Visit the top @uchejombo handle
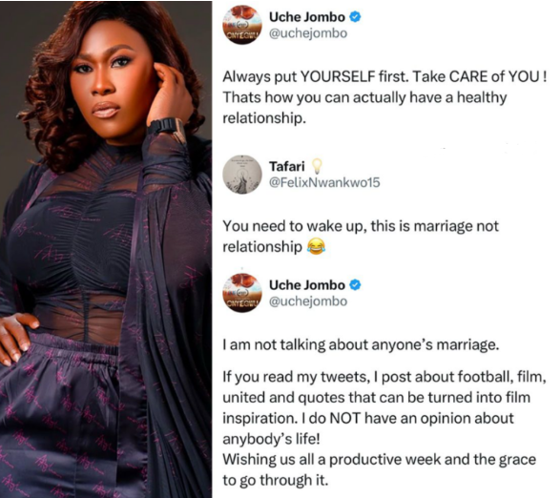 [308, 33]
